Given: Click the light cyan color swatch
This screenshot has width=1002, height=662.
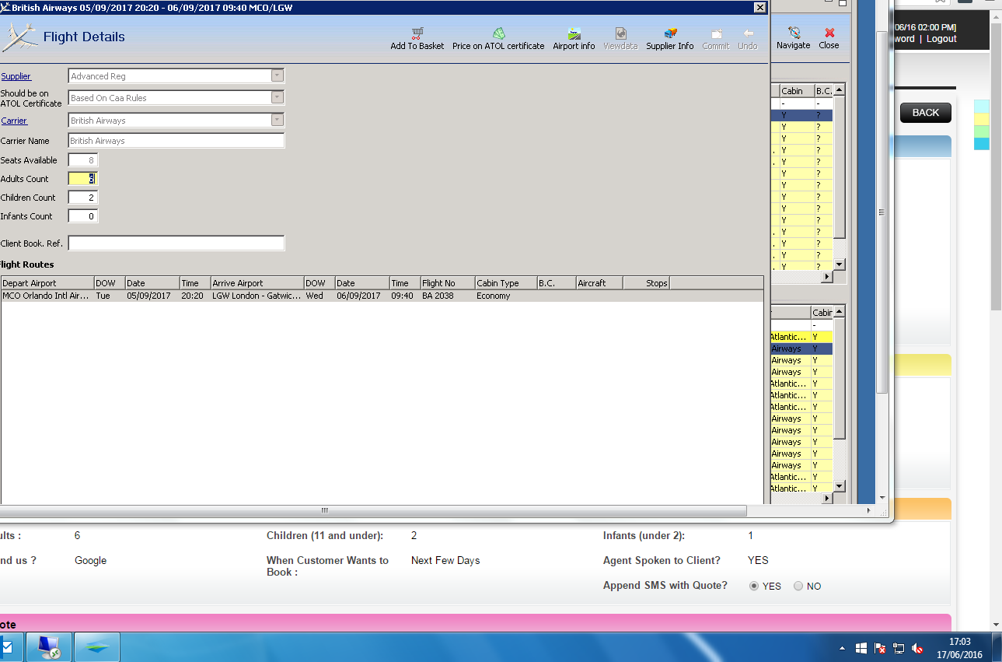Looking at the screenshot, I should (982, 107).
